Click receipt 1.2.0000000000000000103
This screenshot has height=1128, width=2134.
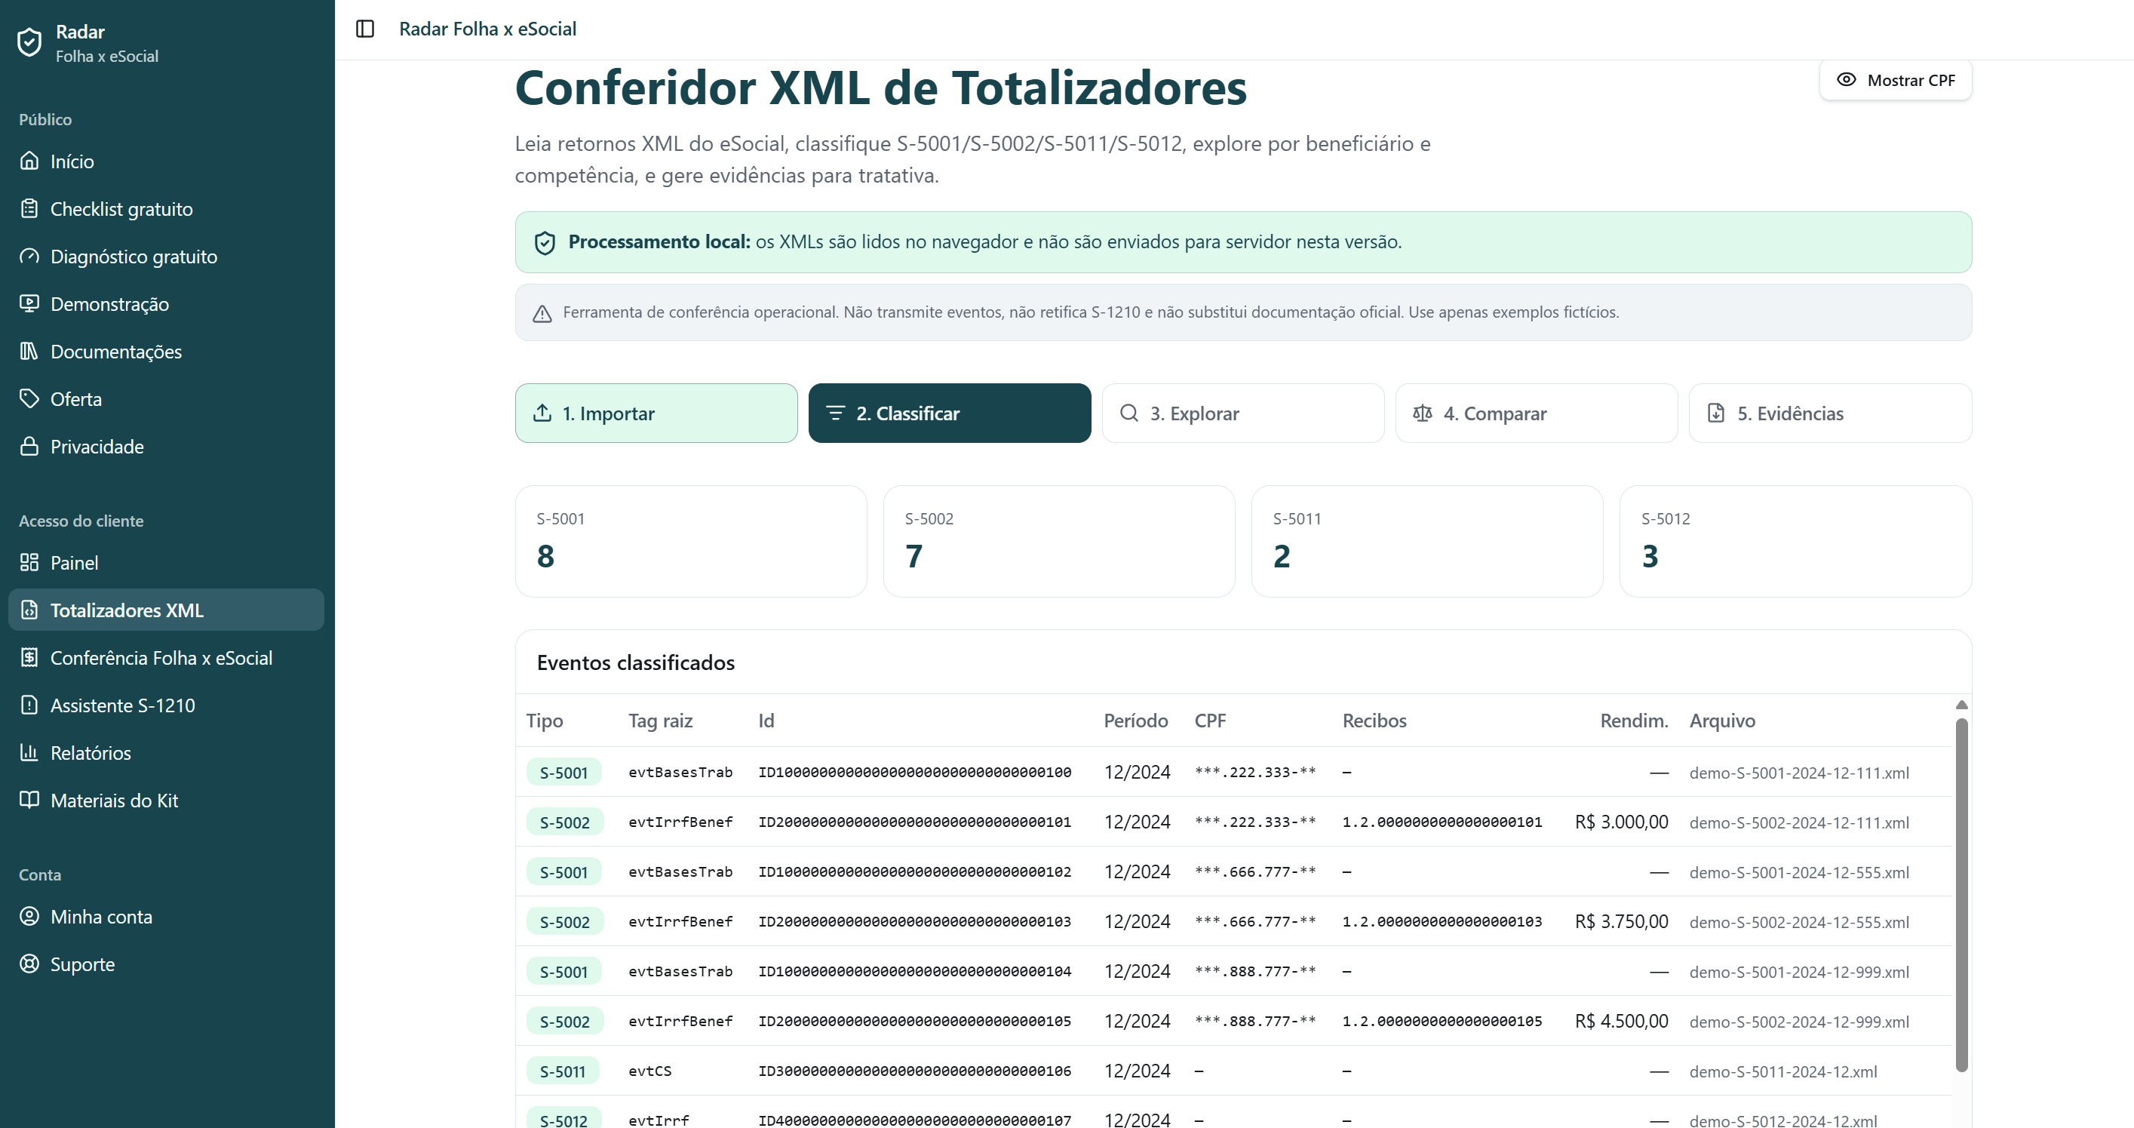tap(1442, 921)
